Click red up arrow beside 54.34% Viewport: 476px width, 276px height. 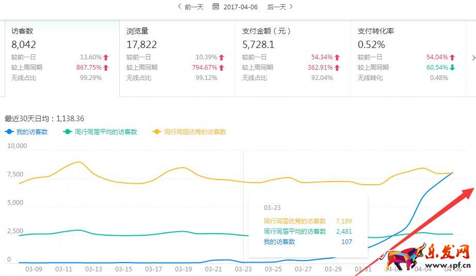(337, 57)
